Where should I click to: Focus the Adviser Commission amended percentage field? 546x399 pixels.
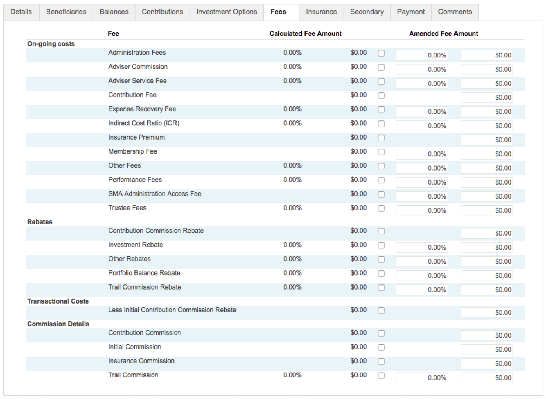click(x=422, y=69)
